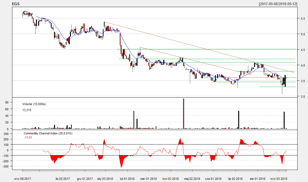Click the 60 volume axis label

pyautogui.click(x=7, y=109)
